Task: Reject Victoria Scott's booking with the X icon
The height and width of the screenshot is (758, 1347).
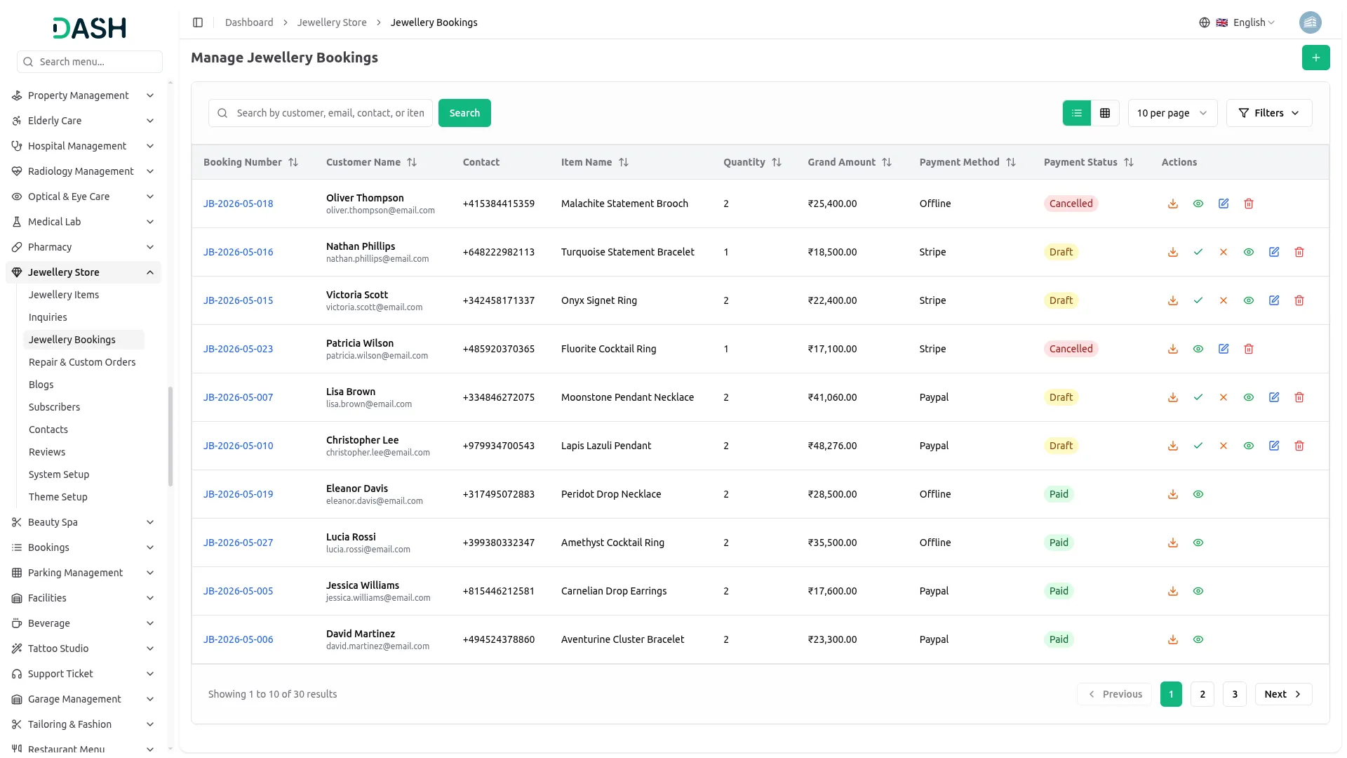Action: coord(1223,300)
